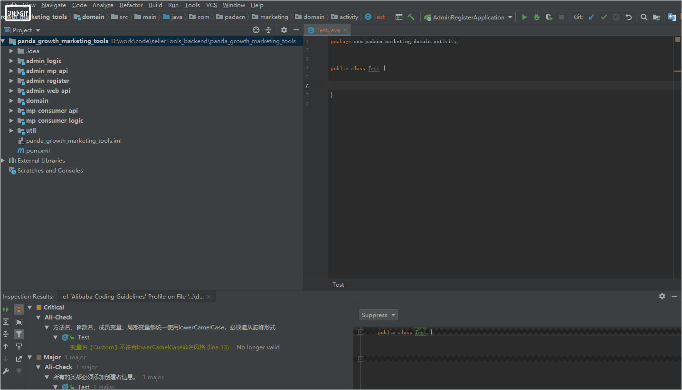Open inspection settings via the wrench icon
Screen dimensions: 682x390
tap(6, 371)
